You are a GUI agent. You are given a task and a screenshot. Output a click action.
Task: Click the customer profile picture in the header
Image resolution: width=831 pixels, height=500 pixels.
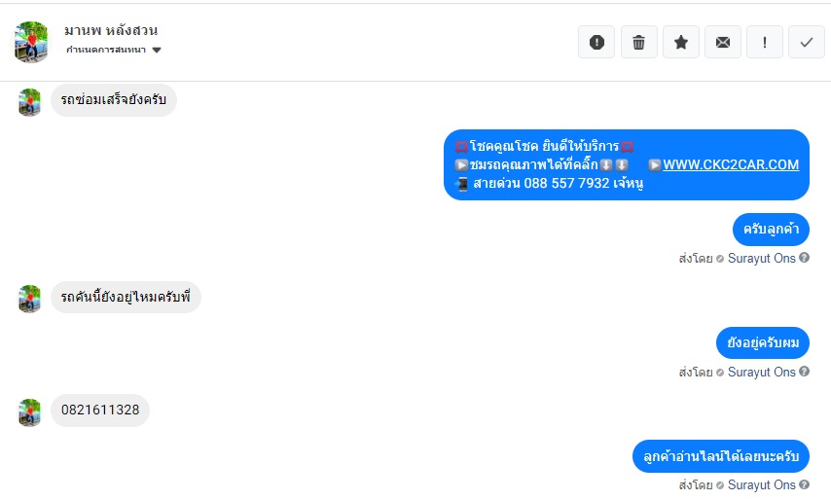coord(31,41)
